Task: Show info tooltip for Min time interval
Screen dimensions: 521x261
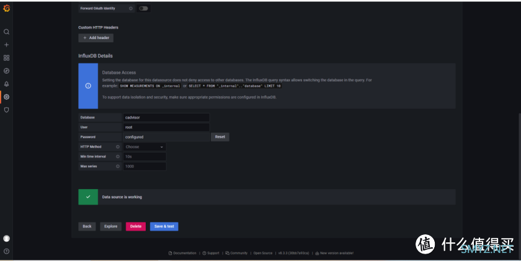Action: tap(118, 156)
